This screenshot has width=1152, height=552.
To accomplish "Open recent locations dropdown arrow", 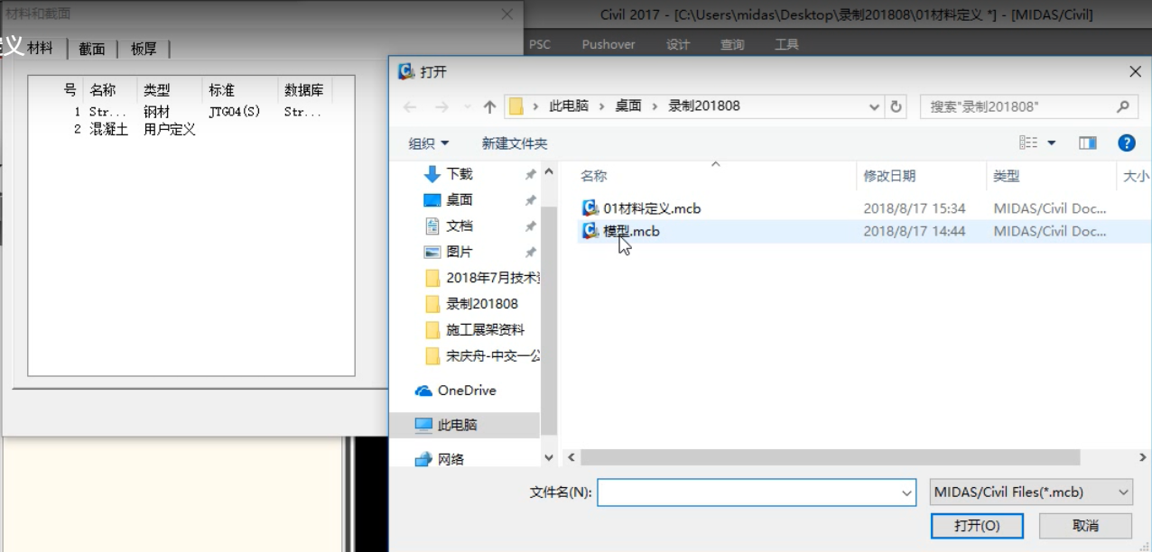I will pos(466,106).
